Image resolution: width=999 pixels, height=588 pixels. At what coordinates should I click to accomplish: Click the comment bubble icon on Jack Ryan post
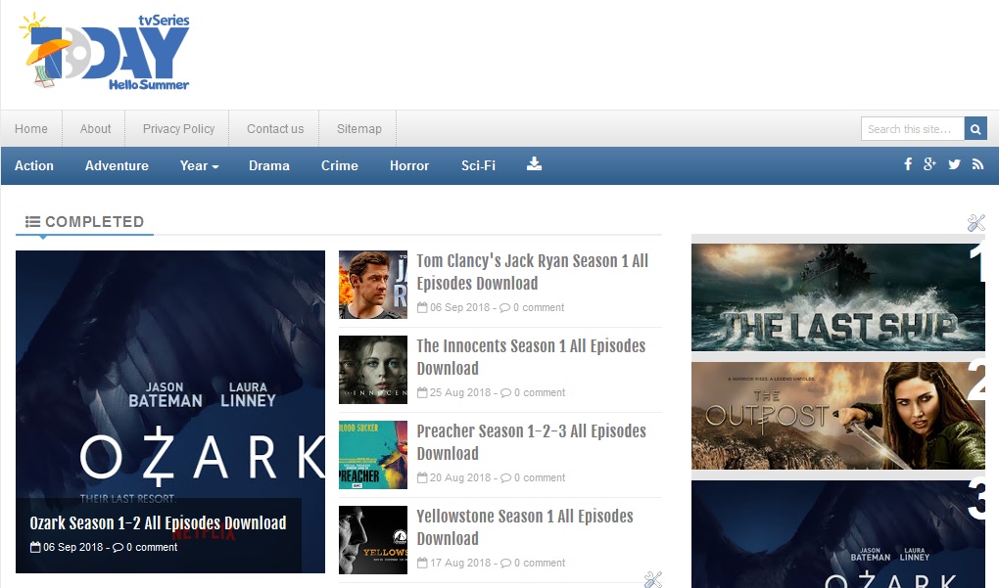pos(505,307)
